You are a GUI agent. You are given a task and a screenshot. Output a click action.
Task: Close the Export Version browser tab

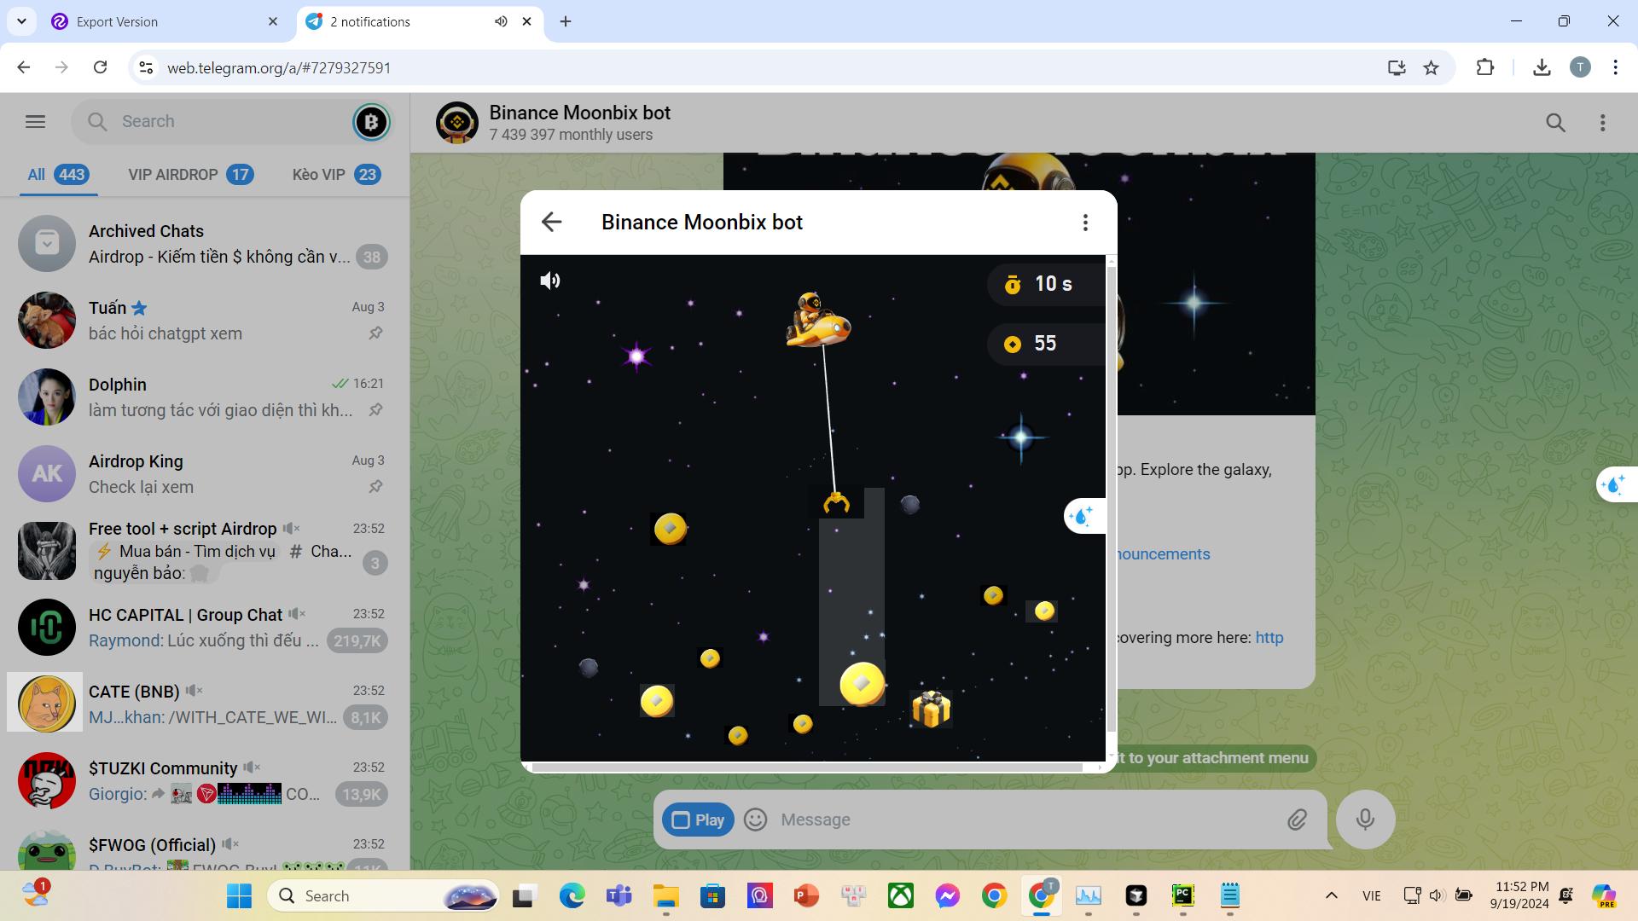(x=273, y=21)
